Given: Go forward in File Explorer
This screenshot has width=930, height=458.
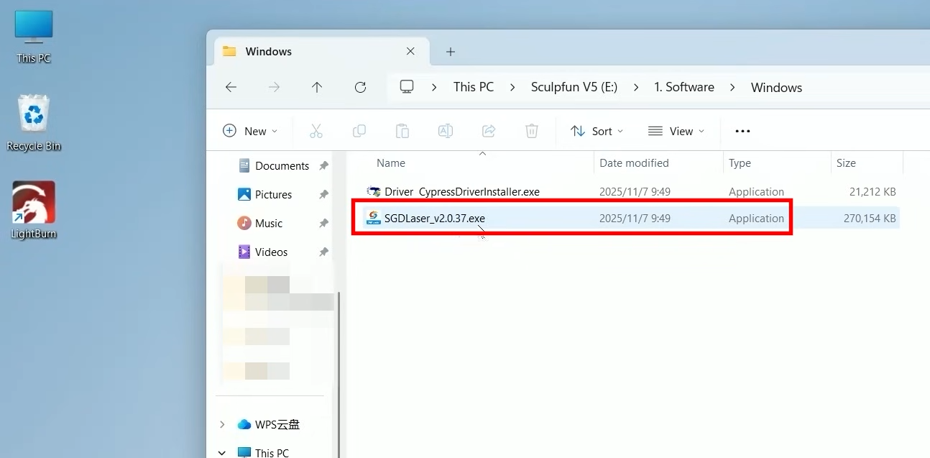Looking at the screenshot, I should (274, 87).
